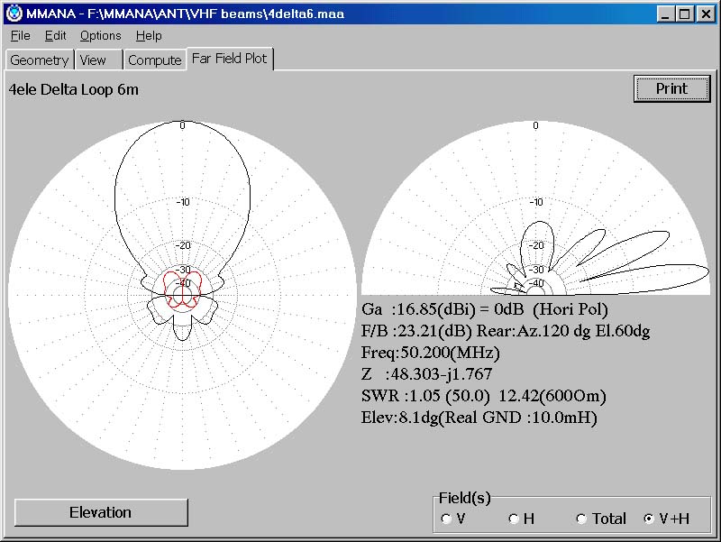Switch to the Geometry tab
Screen dimensions: 721x542
pos(39,60)
